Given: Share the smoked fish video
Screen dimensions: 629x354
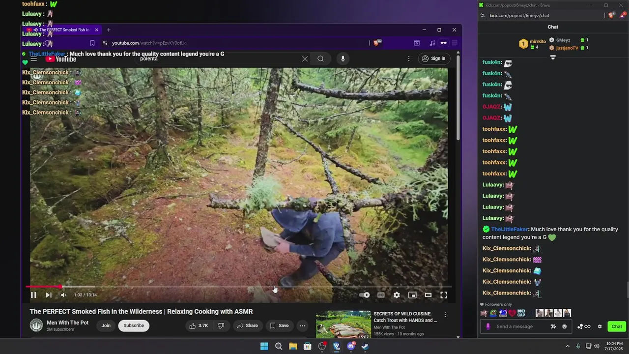Looking at the screenshot, I should point(247,325).
